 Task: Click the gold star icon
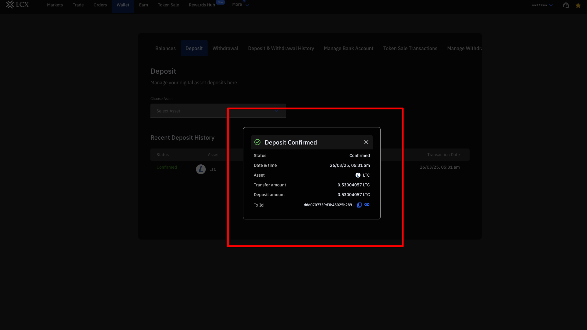pyautogui.click(x=578, y=5)
